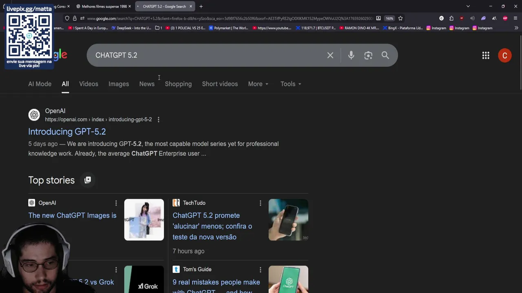The height and width of the screenshot is (293, 522).
Task: Open the BTCUSDT bookmark
Action: coord(316,28)
